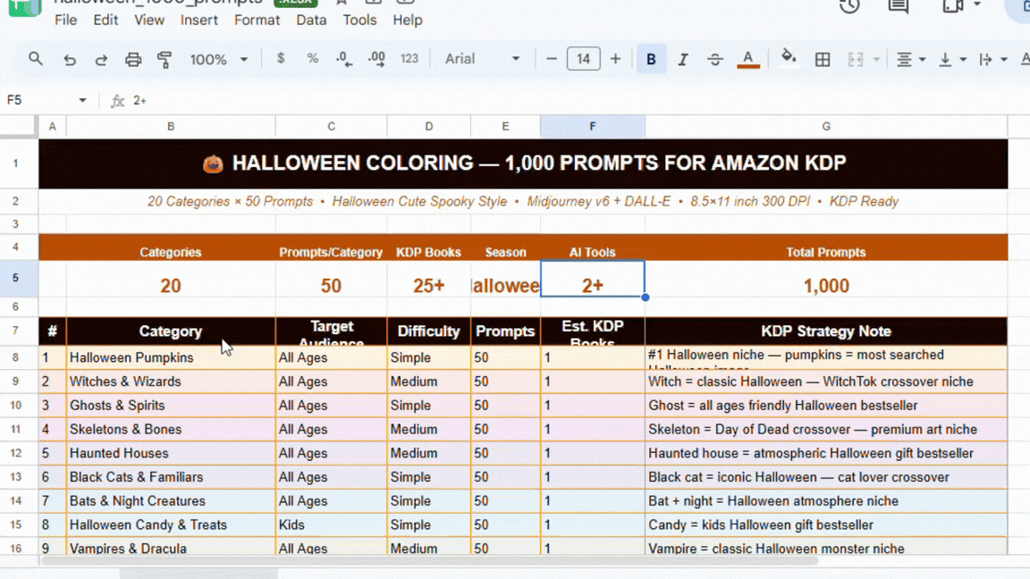The width and height of the screenshot is (1030, 579).
Task: Click the cell Witches & Wizards
Action: pos(170,382)
